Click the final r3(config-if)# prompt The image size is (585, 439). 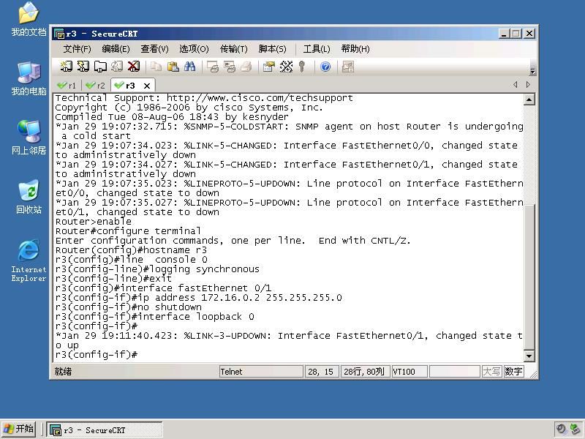(x=97, y=355)
